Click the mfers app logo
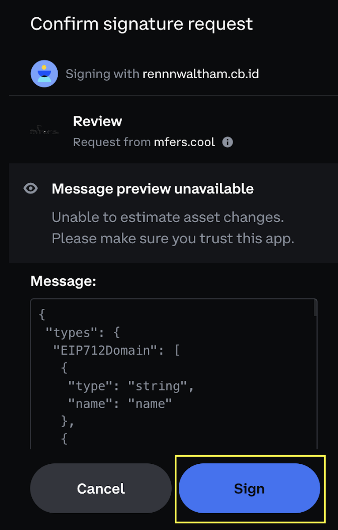 tap(45, 131)
